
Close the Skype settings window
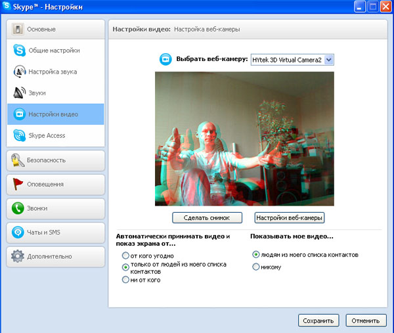(386, 7)
